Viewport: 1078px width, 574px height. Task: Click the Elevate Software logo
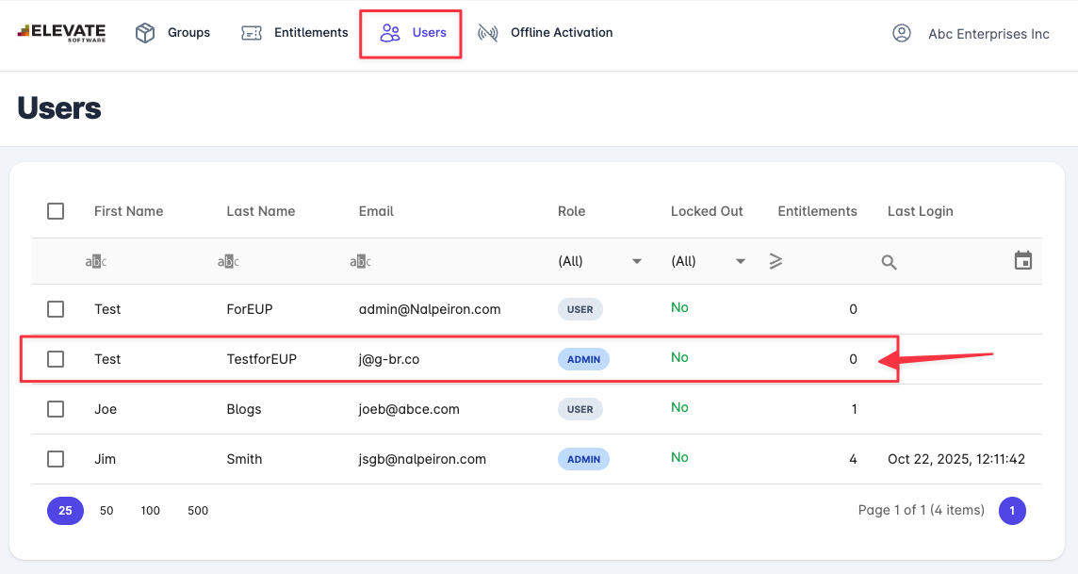coord(61,33)
